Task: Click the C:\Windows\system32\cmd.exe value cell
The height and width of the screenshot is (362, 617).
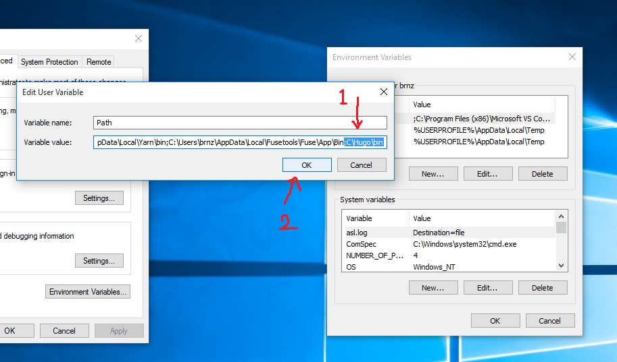Action: 464,244
